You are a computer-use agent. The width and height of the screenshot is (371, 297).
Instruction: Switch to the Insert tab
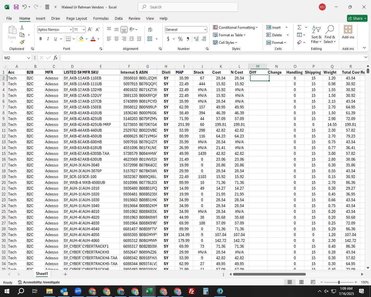tap(41, 18)
